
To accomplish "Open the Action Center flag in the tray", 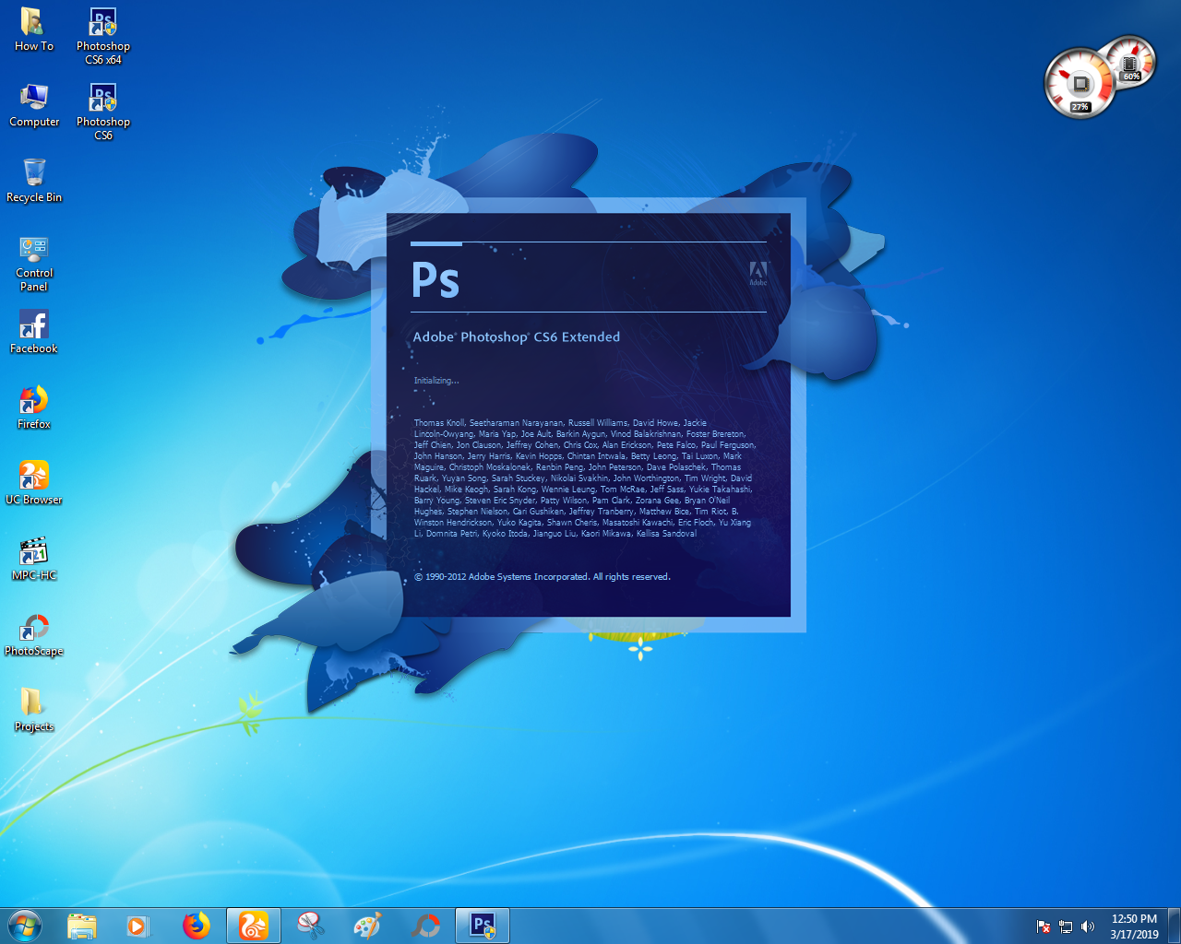I will (1044, 926).
